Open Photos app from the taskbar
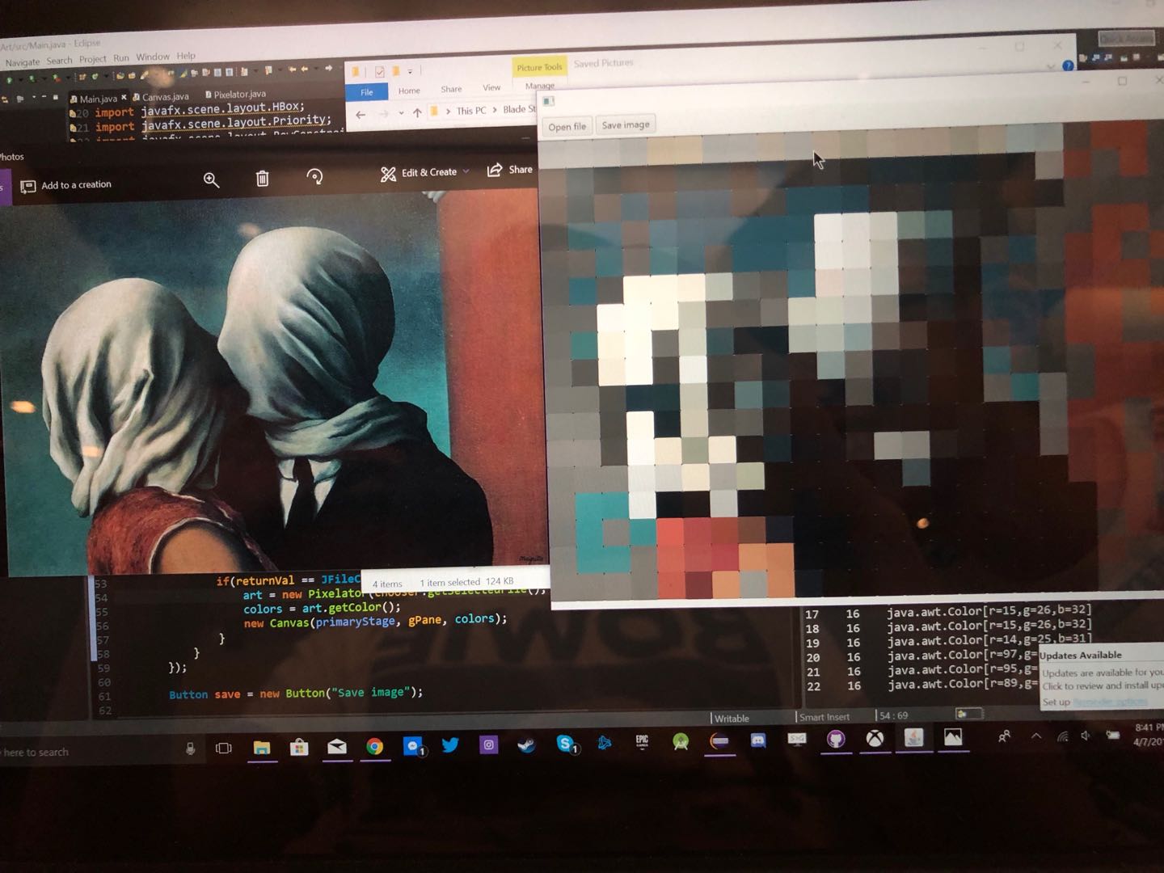The image size is (1164, 873). (953, 736)
